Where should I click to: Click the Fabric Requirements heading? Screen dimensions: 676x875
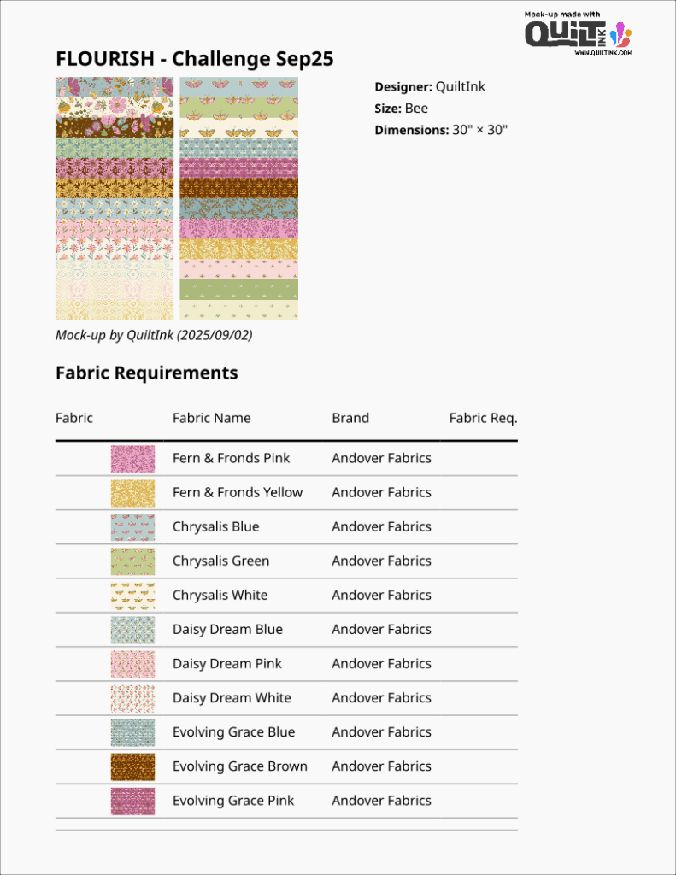[146, 373]
